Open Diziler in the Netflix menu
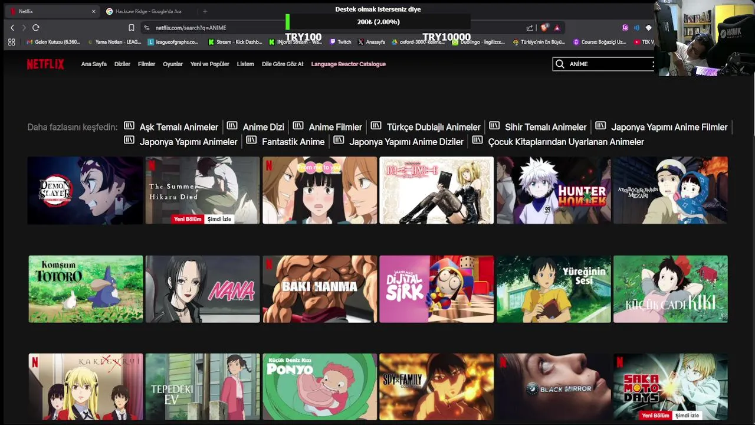Viewport: 755px width, 425px height. [x=122, y=64]
